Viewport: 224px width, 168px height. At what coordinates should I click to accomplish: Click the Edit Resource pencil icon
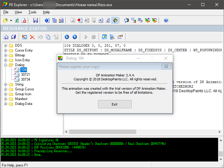pos(25,37)
